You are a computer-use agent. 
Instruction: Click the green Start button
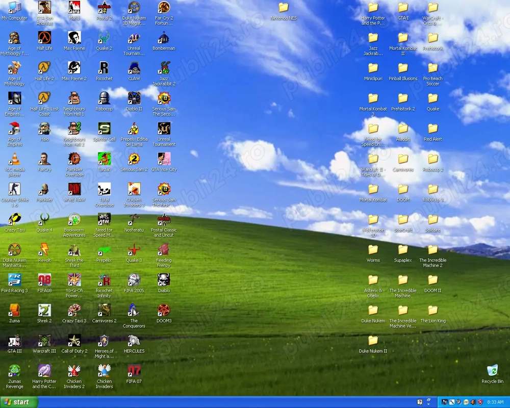(19, 402)
